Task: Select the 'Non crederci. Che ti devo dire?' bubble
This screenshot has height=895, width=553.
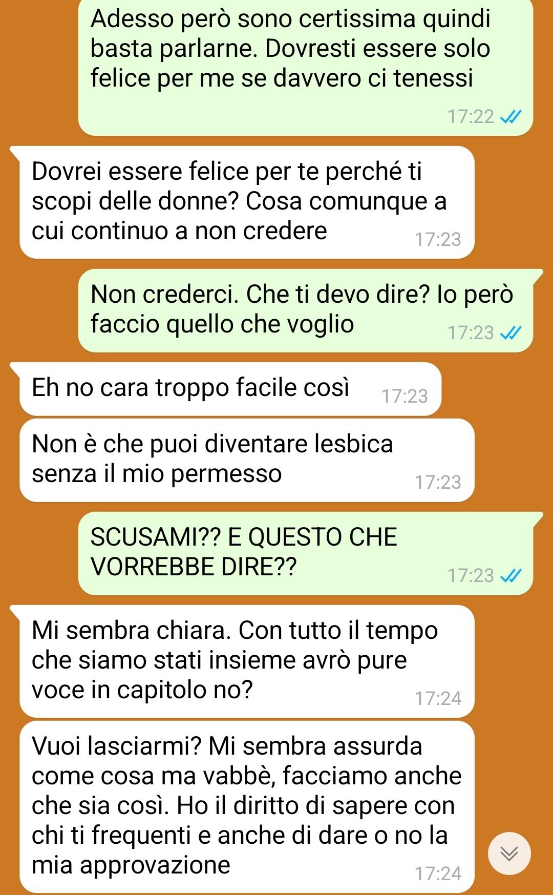Action: coord(306,310)
